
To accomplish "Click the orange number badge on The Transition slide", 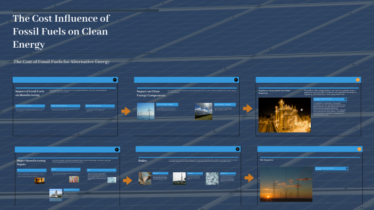I will click(359, 149).
